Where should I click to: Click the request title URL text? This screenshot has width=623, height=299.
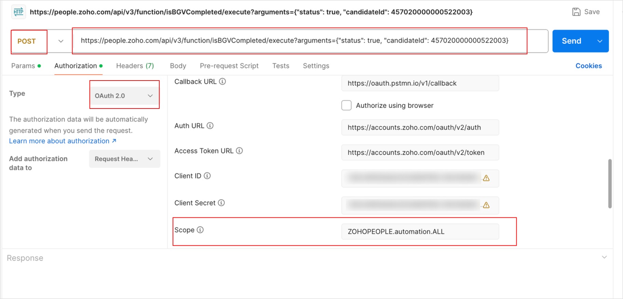(x=251, y=12)
